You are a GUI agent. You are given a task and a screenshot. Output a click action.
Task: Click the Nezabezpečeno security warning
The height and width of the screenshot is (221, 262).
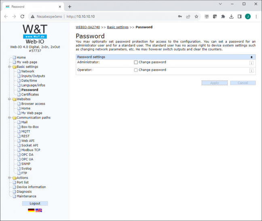[46, 17]
